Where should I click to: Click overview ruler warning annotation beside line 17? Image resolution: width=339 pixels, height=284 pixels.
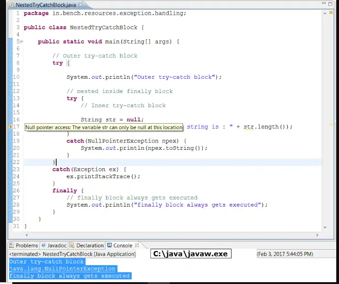(331, 125)
